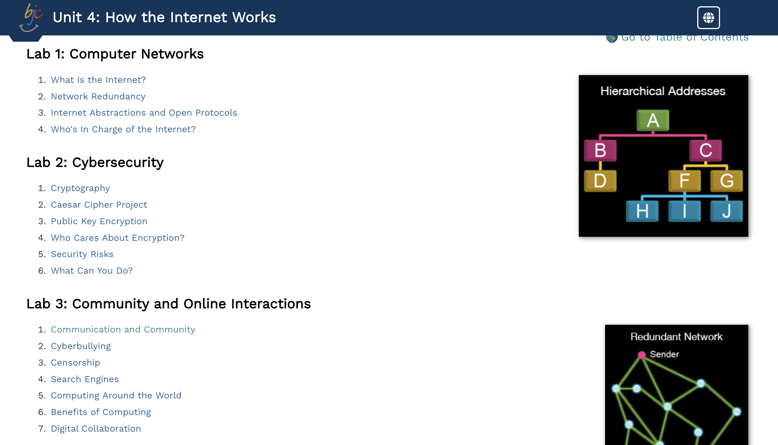This screenshot has height=445, width=778.
Task: Expand Lab 1 Computer Networks section header
Action: [115, 53]
